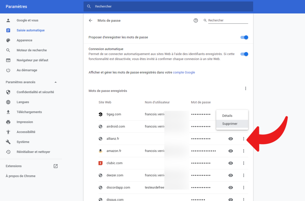Open Navigateur par défaut section

[32, 60]
